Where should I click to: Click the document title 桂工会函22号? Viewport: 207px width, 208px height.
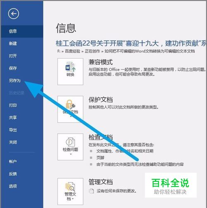pyautogui.click(x=131, y=43)
